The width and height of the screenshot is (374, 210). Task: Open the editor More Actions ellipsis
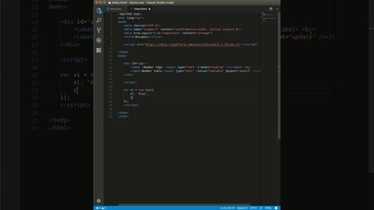click(277, 9)
